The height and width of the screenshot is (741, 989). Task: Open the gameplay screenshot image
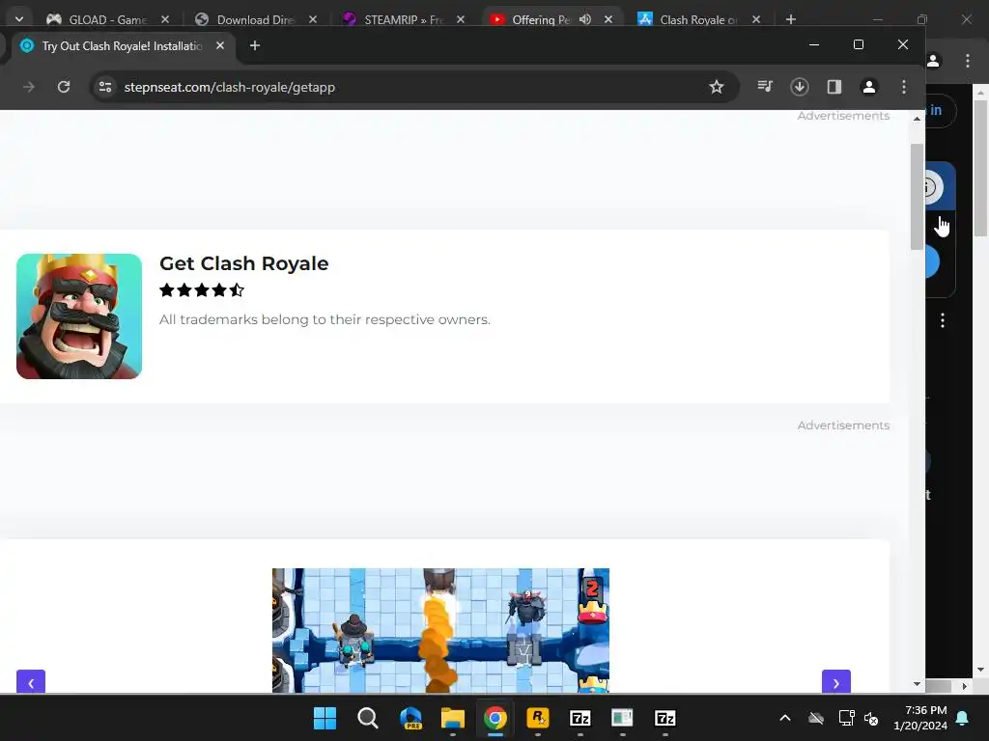[x=440, y=630]
